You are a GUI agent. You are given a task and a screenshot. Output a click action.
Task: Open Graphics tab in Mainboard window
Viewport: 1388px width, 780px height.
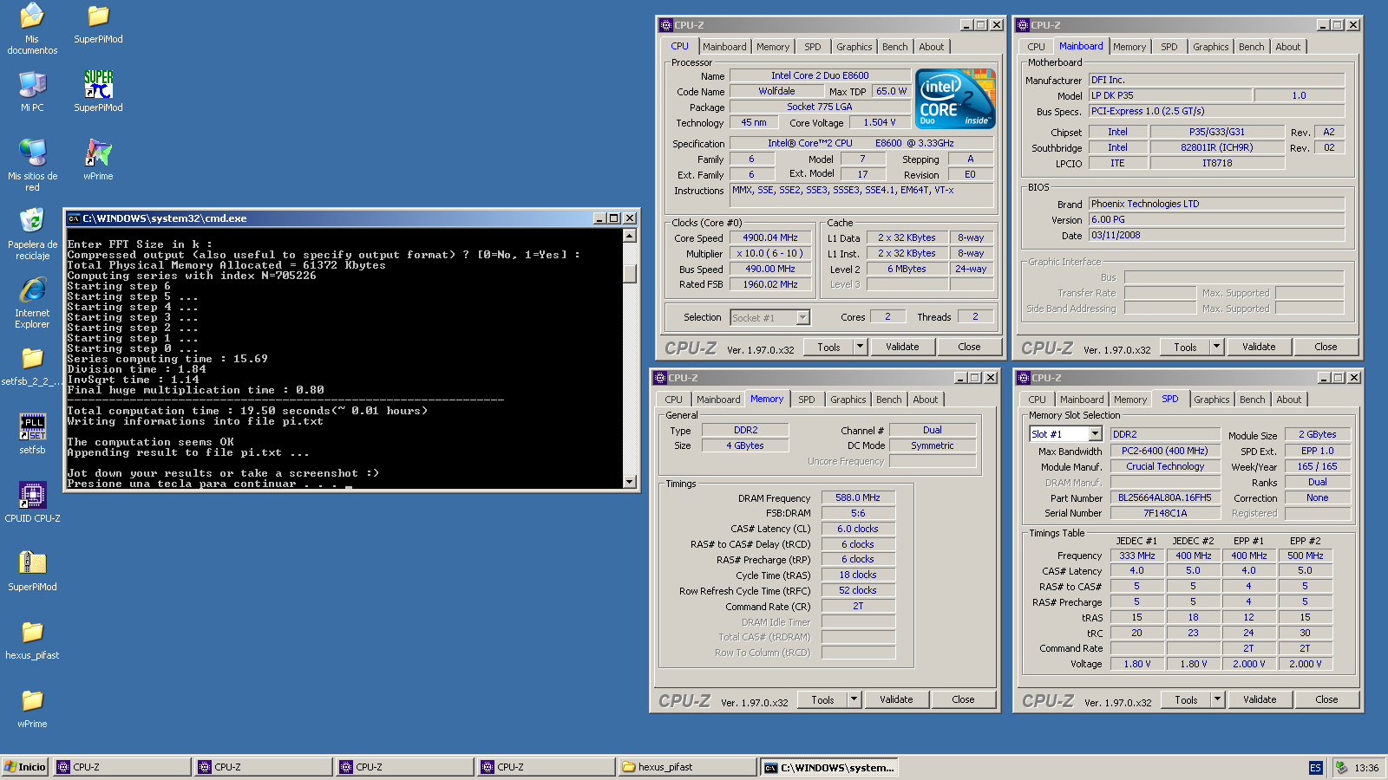(x=1210, y=47)
